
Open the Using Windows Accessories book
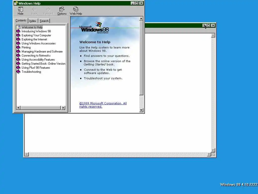pyautogui.click(x=39, y=43)
